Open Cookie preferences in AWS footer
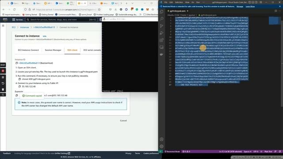283x159 pixels. [151, 153]
